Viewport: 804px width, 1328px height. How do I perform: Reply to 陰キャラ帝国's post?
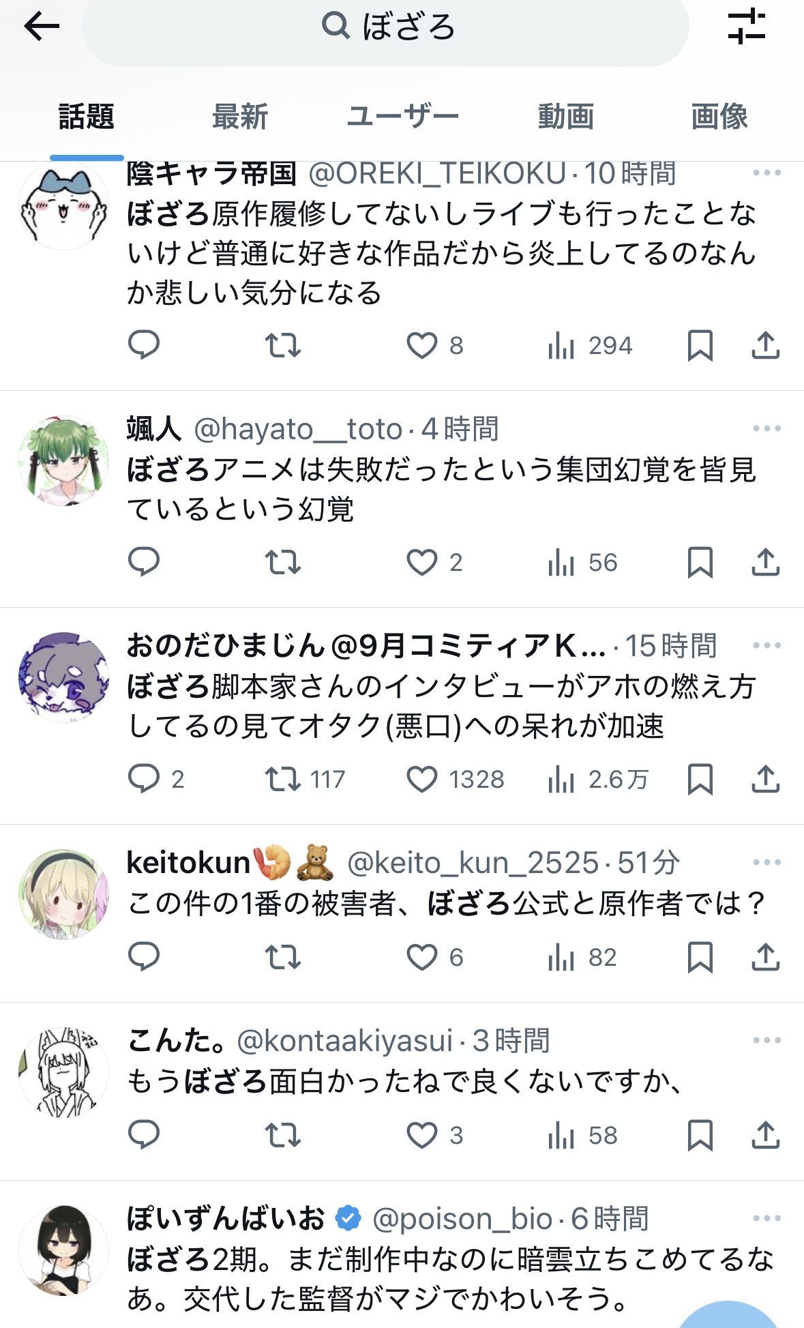coord(144,345)
